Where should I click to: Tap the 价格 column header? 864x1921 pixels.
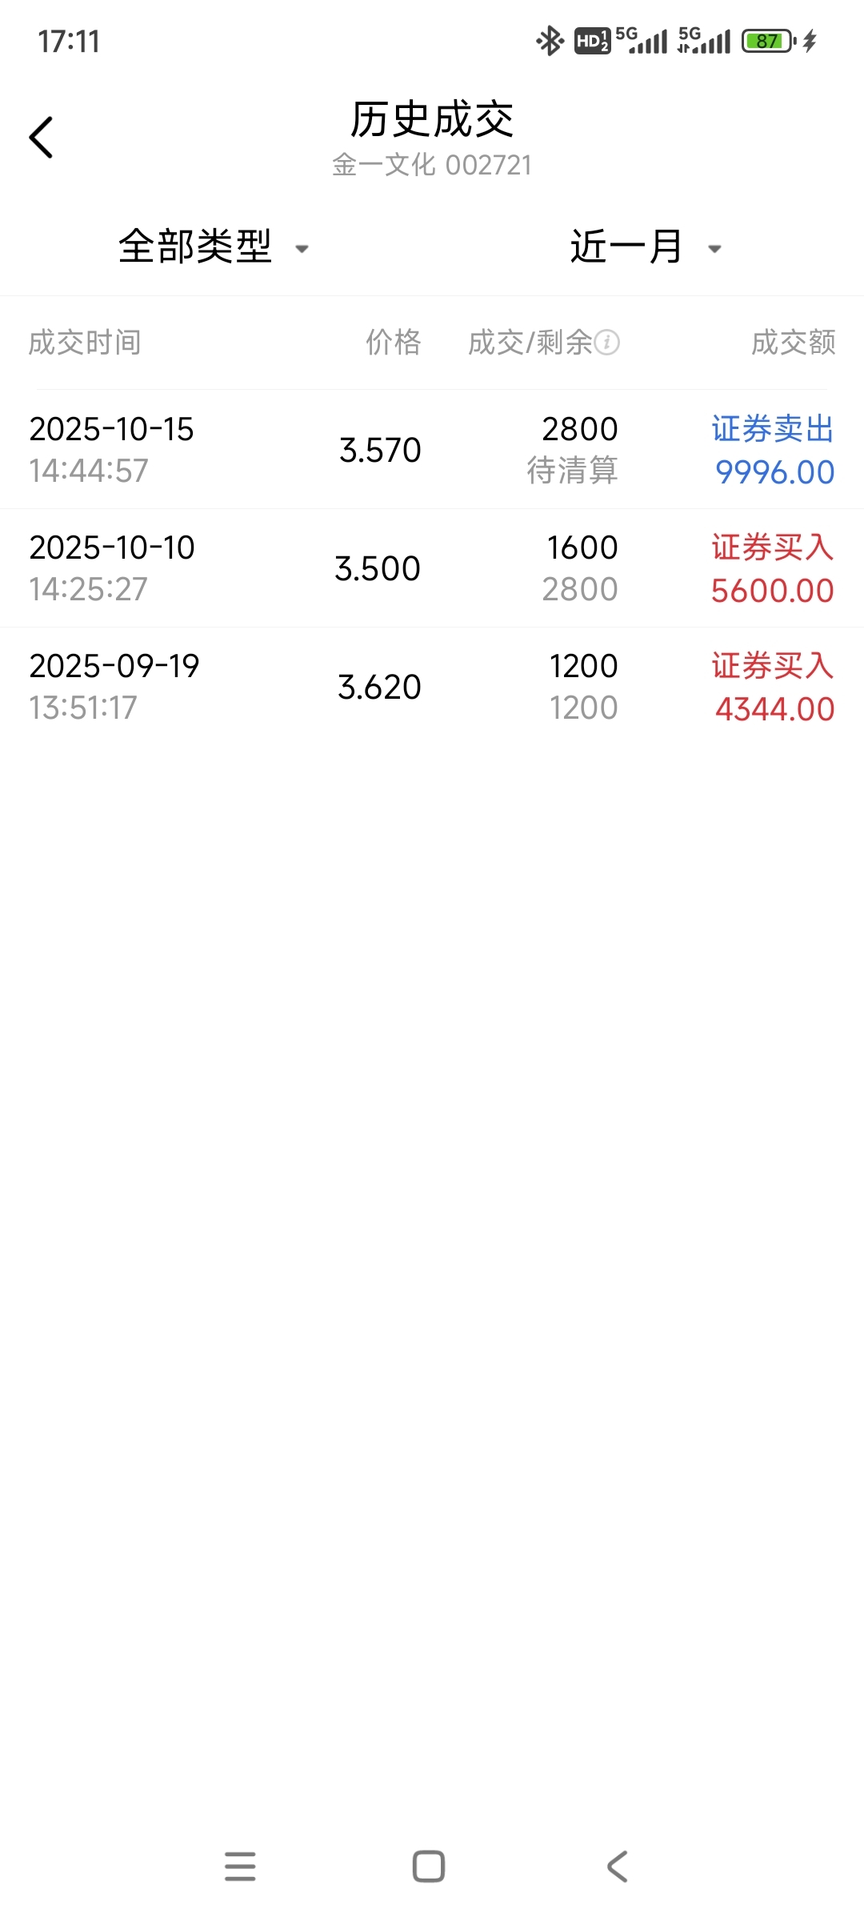tap(393, 343)
